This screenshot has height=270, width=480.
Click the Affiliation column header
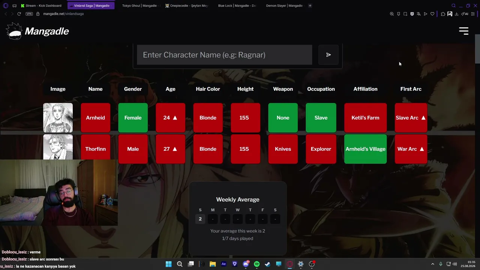point(365,89)
